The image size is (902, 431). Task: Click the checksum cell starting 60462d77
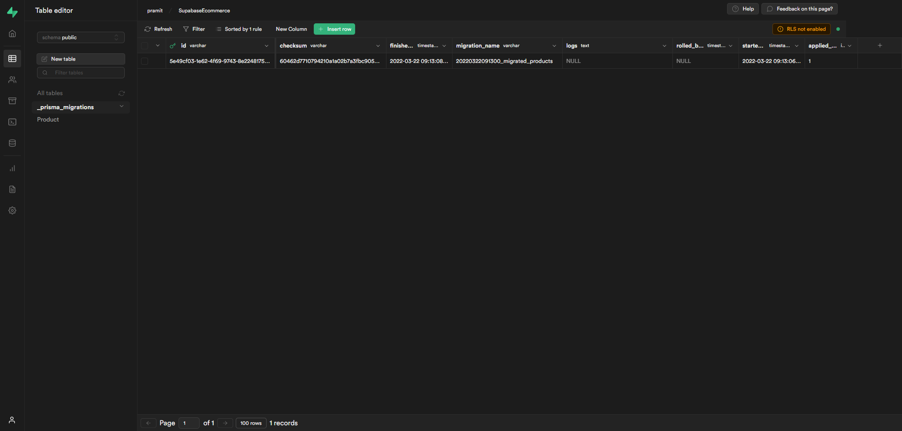point(331,61)
